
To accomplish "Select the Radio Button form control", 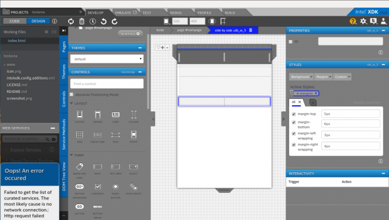I will [x=116, y=191].
